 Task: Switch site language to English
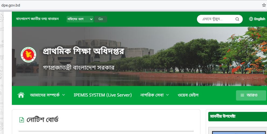pos(259,19)
